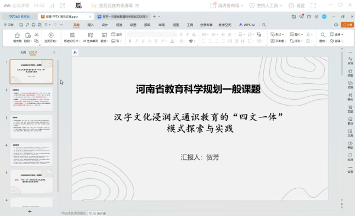Open Host Tools (主持人工具) in meeting bar
The image size is (355, 216).
click(x=266, y=6)
